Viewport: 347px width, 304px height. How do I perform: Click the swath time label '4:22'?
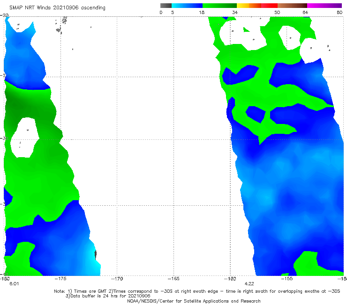click(249, 284)
